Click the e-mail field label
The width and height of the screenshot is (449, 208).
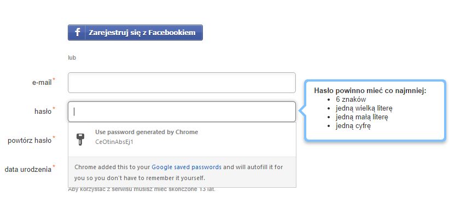tap(42, 83)
